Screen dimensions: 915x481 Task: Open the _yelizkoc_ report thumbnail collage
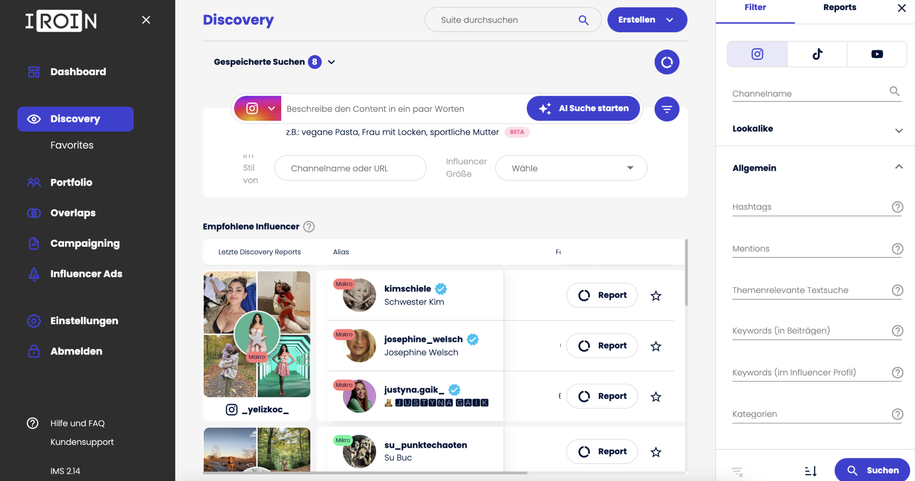pos(257,334)
